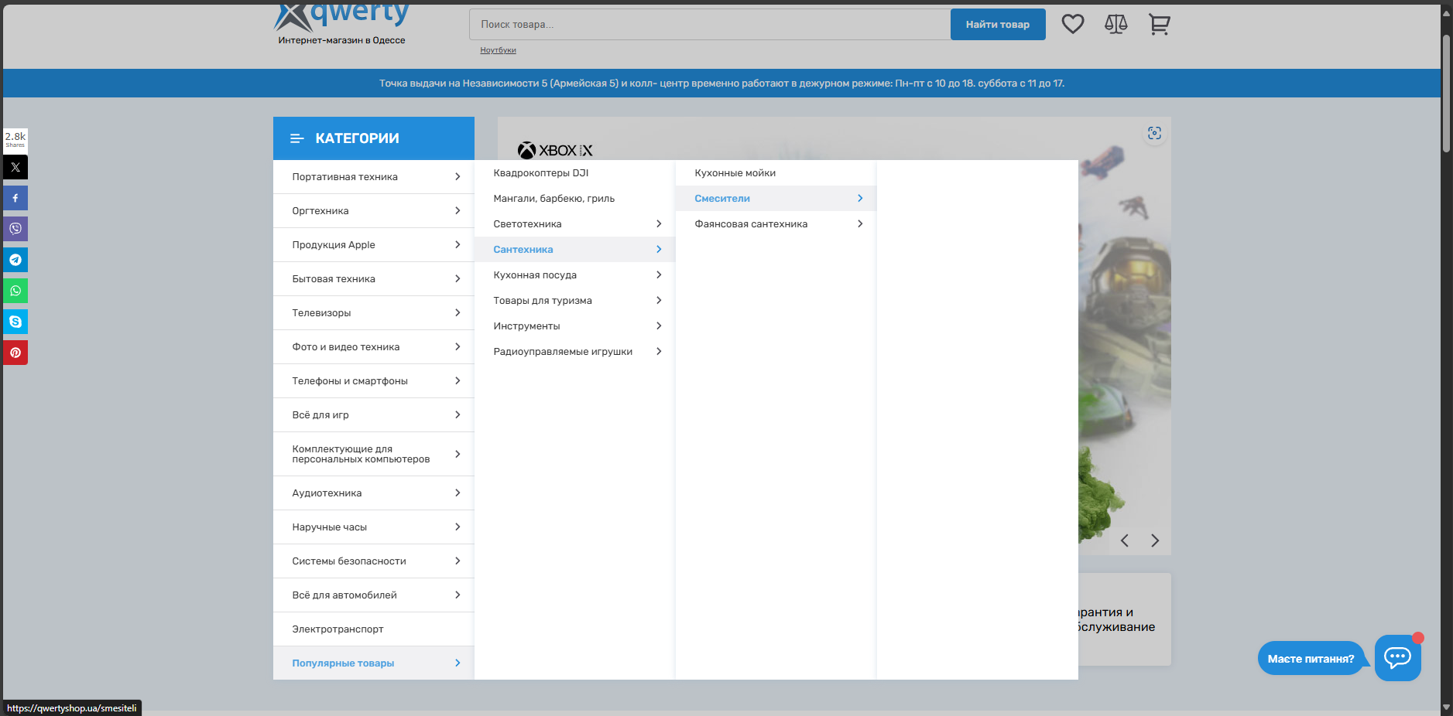
Task: Share via Pinterest icon
Action: 15,353
